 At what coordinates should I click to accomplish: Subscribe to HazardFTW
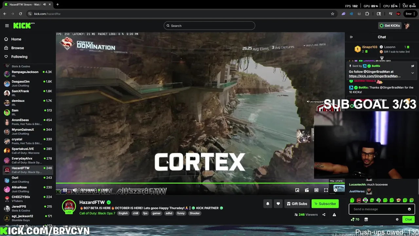click(x=325, y=204)
